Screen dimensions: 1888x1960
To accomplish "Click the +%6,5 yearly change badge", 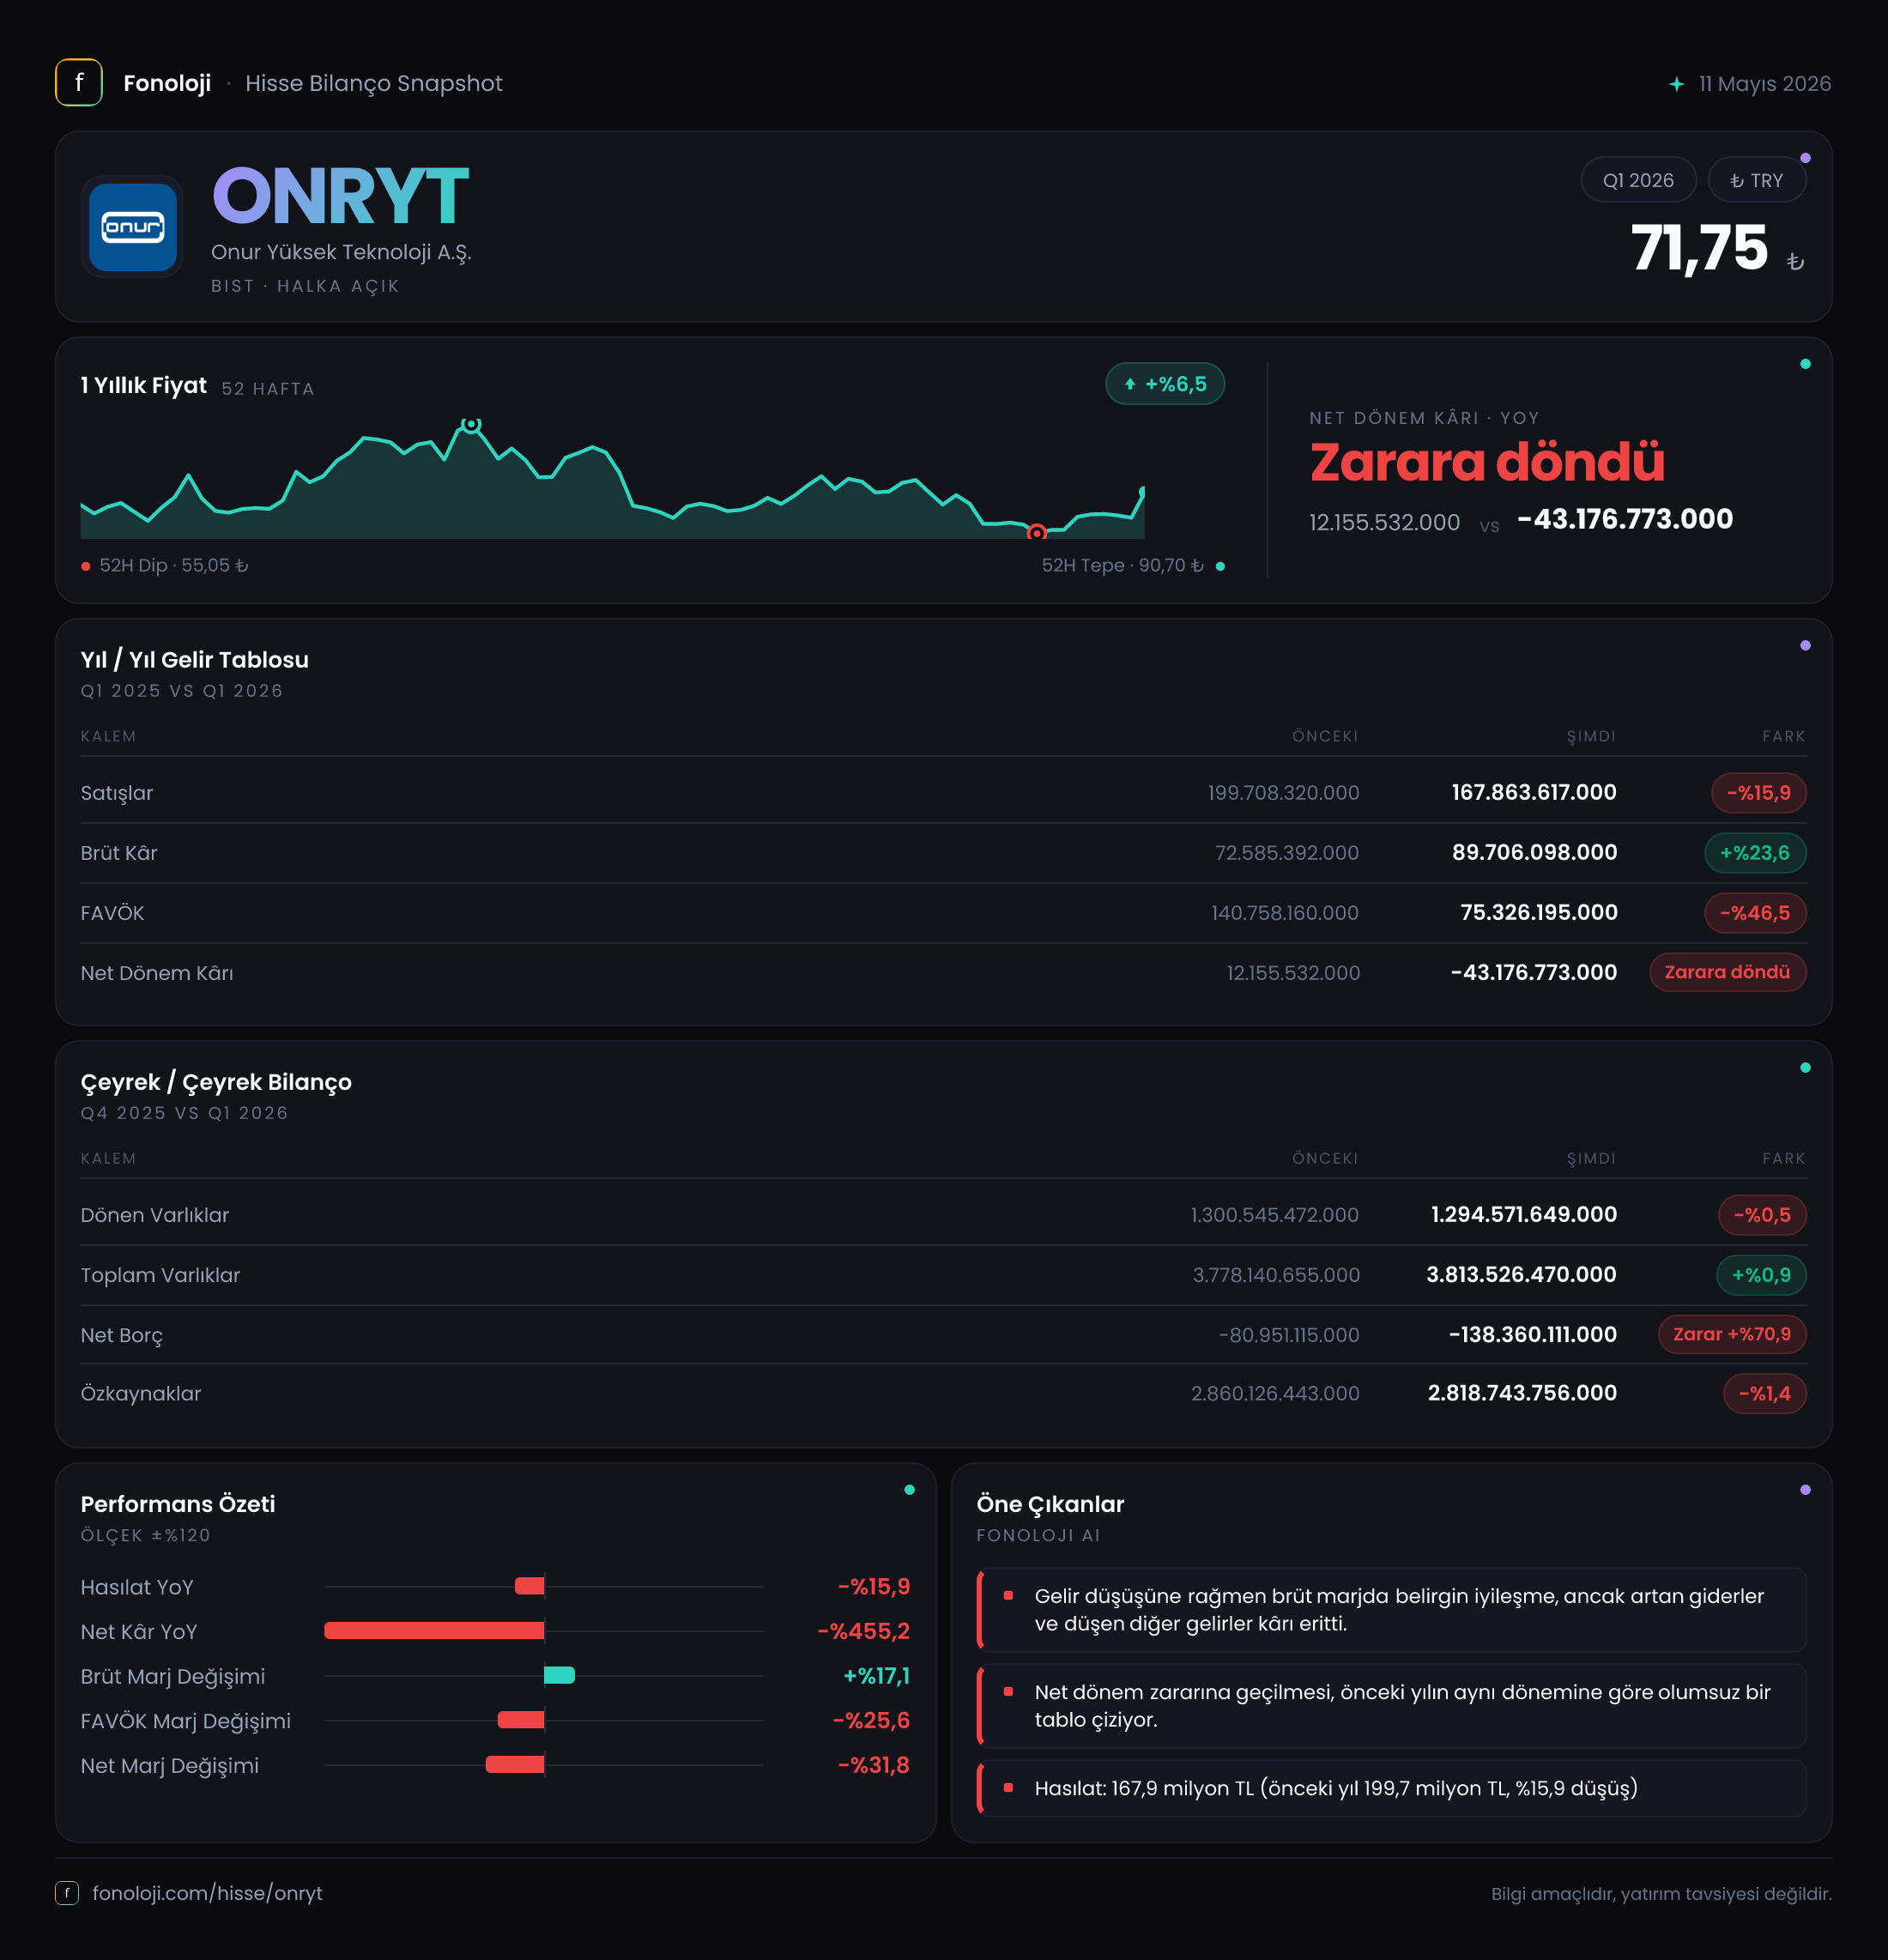I will pos(1165,384).
